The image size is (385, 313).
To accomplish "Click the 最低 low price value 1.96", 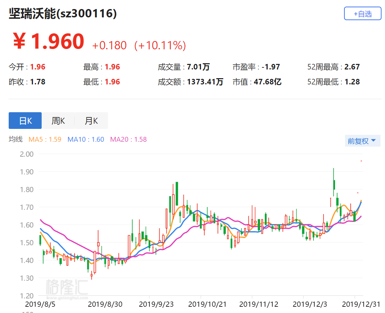I will pyautogui.click(x=112, y=82).
